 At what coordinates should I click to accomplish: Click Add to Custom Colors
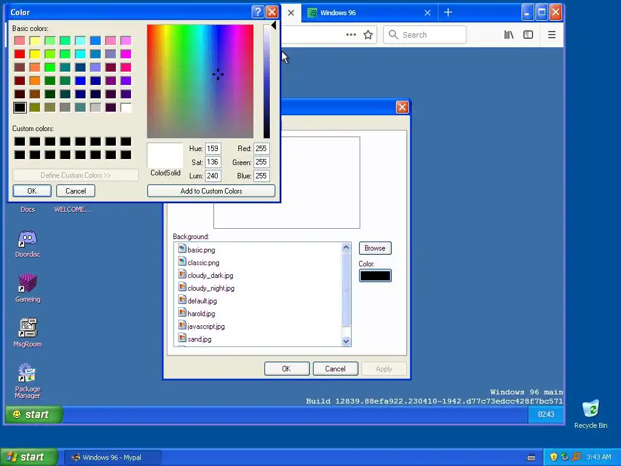(211, 191)
